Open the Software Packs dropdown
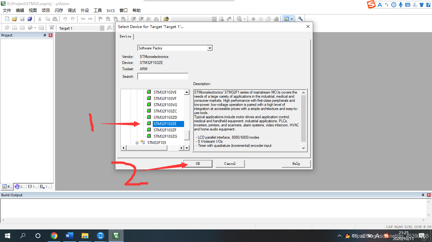432x242 pixels. [x=210, y=48]
